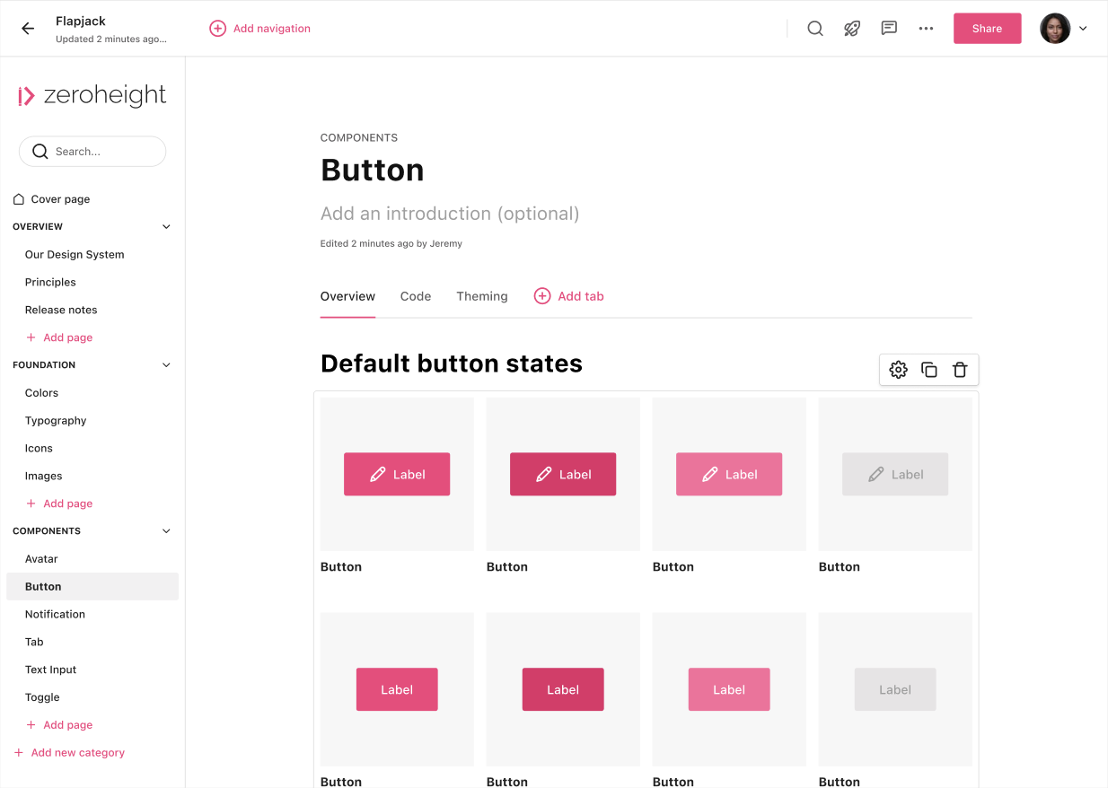Switch to the Code tab

tap(416, 296)
